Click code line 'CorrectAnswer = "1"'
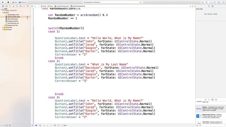Image resolution: width=226 pixels, height=127 pixels. point(71,81)
